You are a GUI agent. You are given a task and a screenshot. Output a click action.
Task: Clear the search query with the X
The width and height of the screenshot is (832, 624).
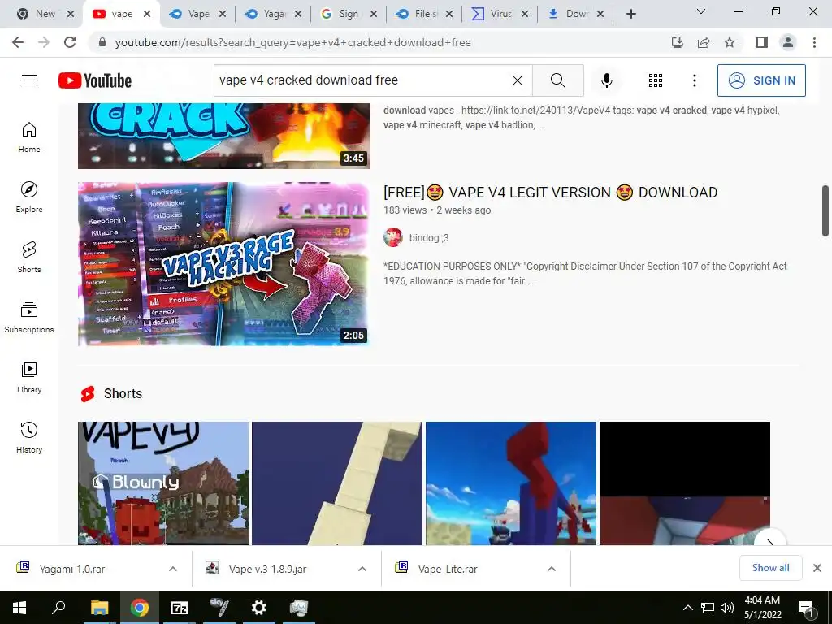click(518, 80)
